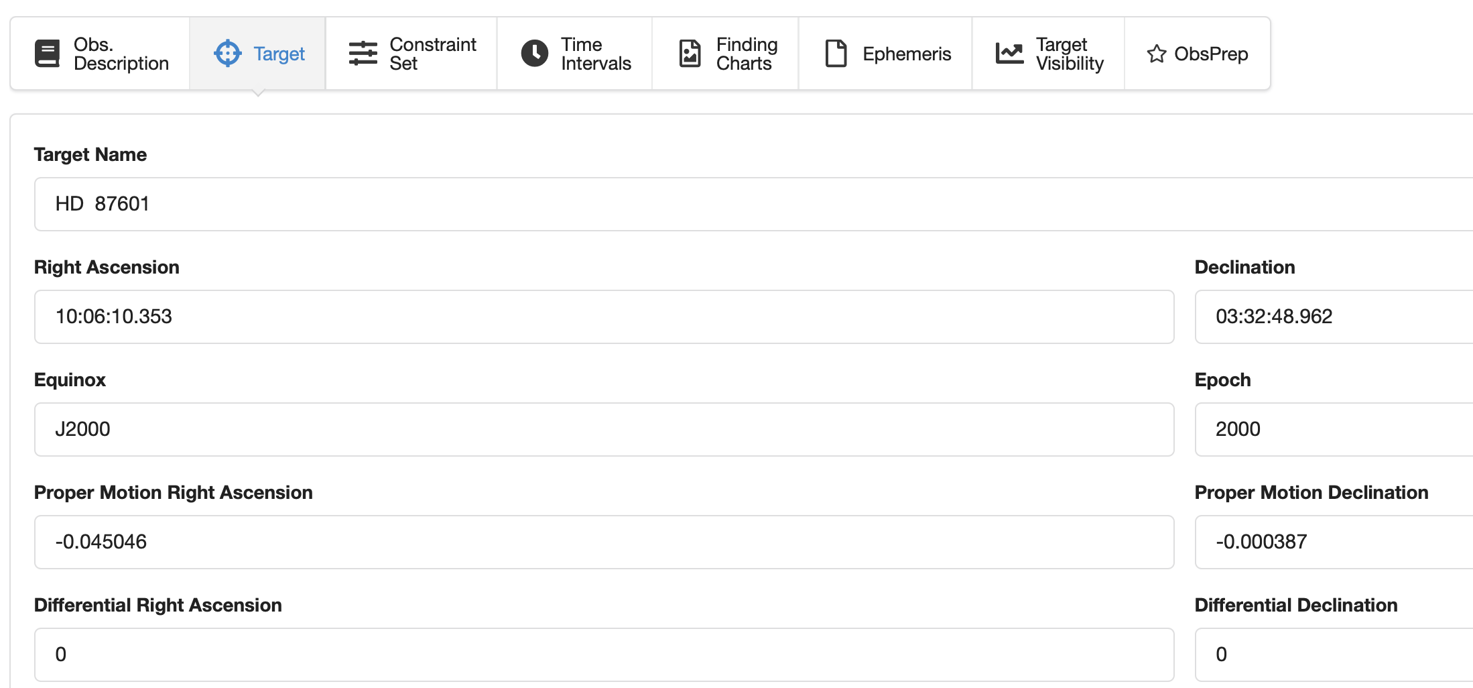Go to the Time Intervals tab

click(595, 54)
